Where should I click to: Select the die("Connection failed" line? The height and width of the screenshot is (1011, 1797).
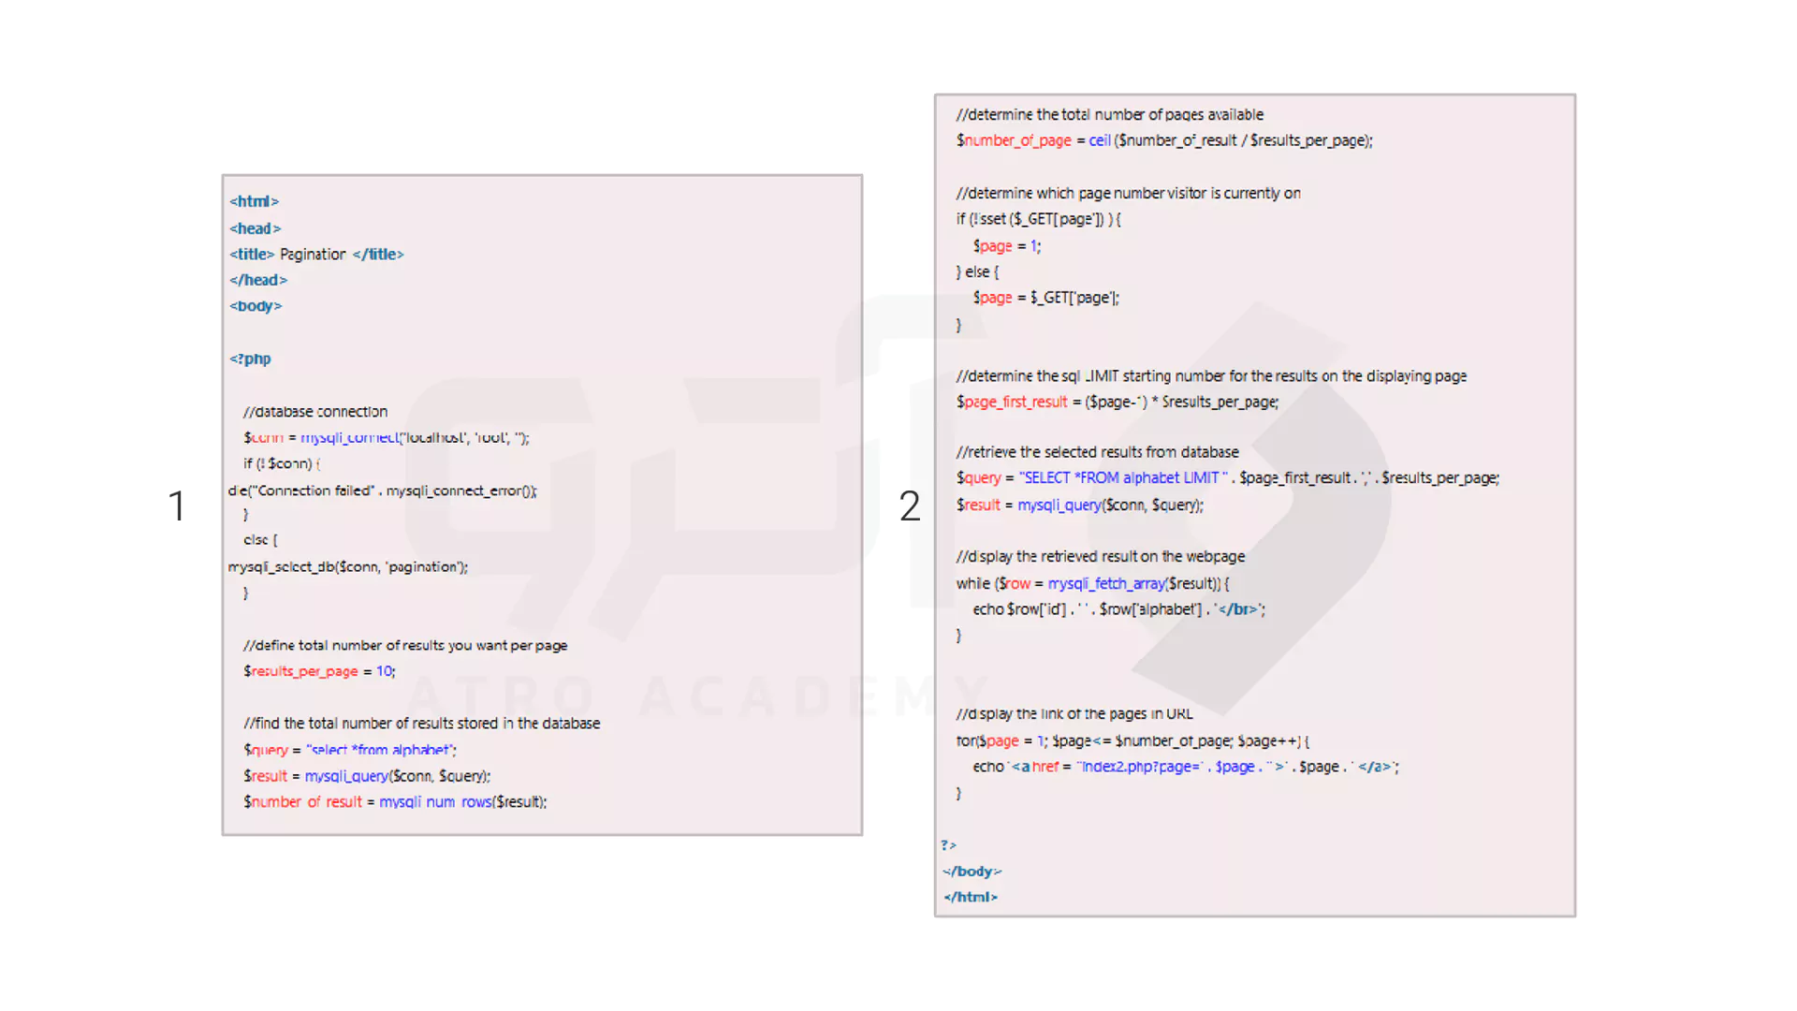pos(383,491)
